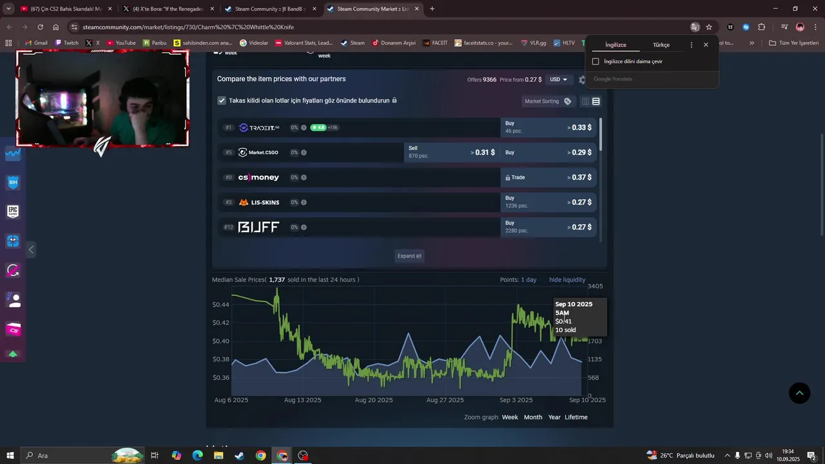This screenshot has width=825, height=464.
Task: Toggle 'İngilizce dilini daima çevir' checkbox
Action: (x=596, y=61)
